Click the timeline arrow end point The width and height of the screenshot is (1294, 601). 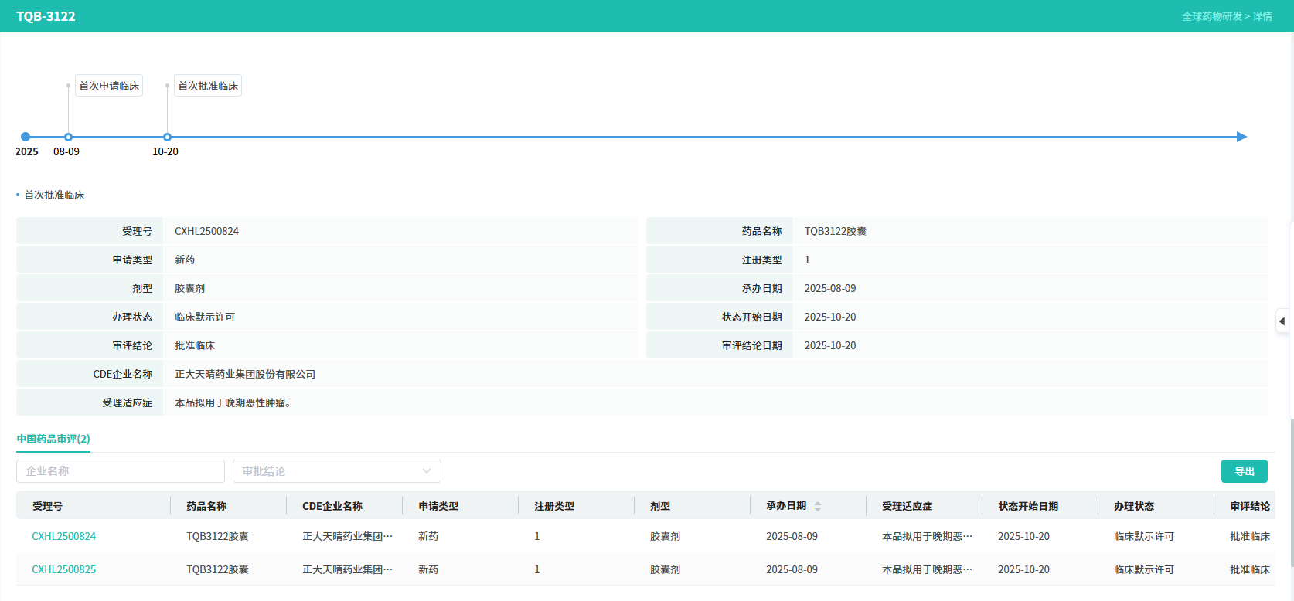[1241, 137]
